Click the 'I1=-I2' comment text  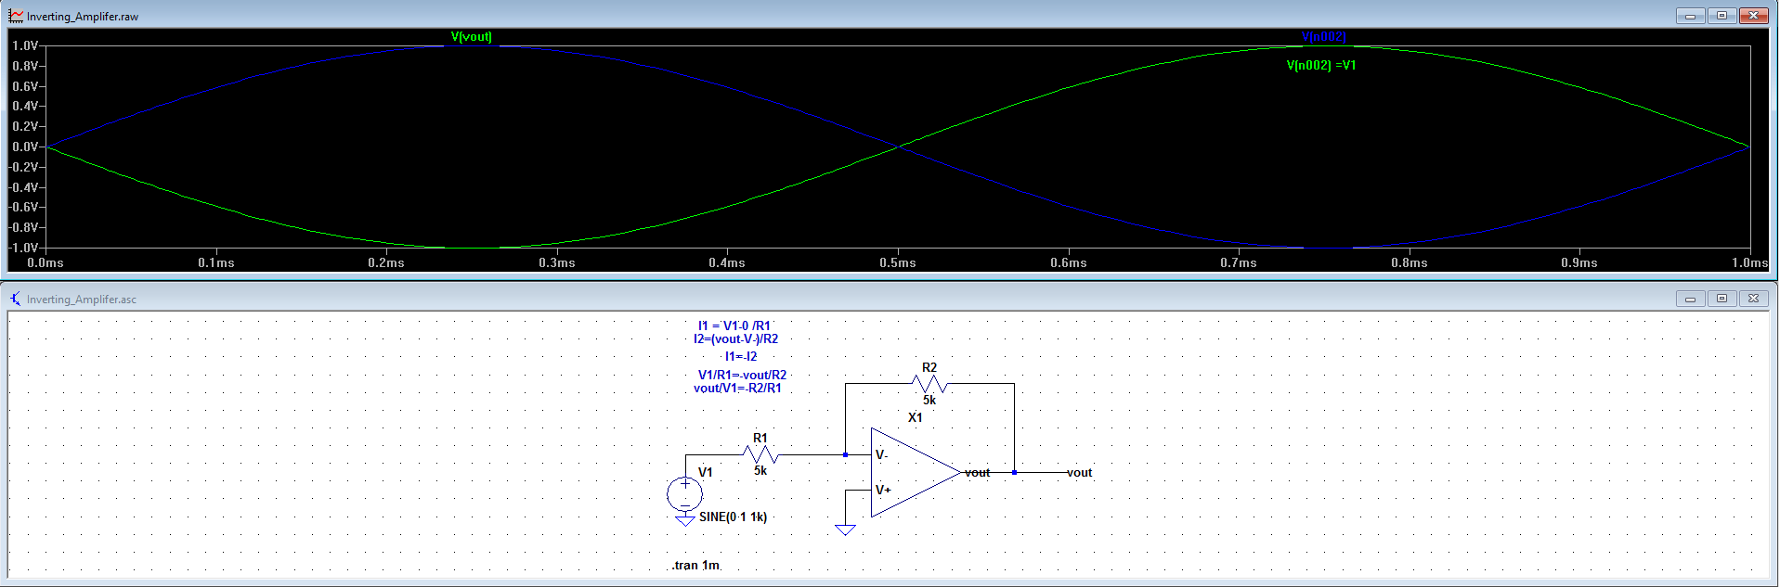click(741, 356)
